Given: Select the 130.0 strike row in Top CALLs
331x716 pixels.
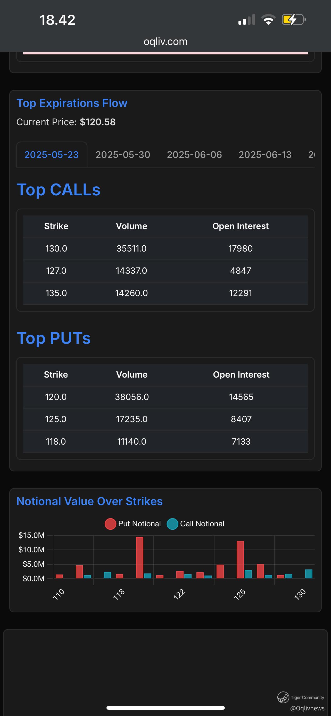Looking at the screenshot, I should [x=165, y=248].
